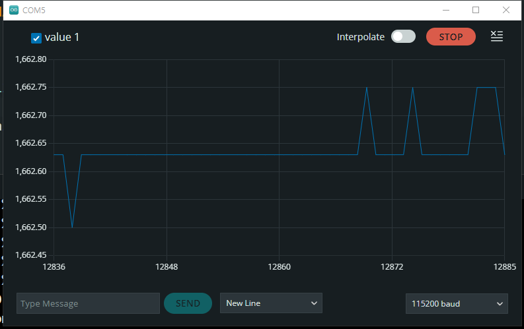Click the Interpolate label text

361,37
